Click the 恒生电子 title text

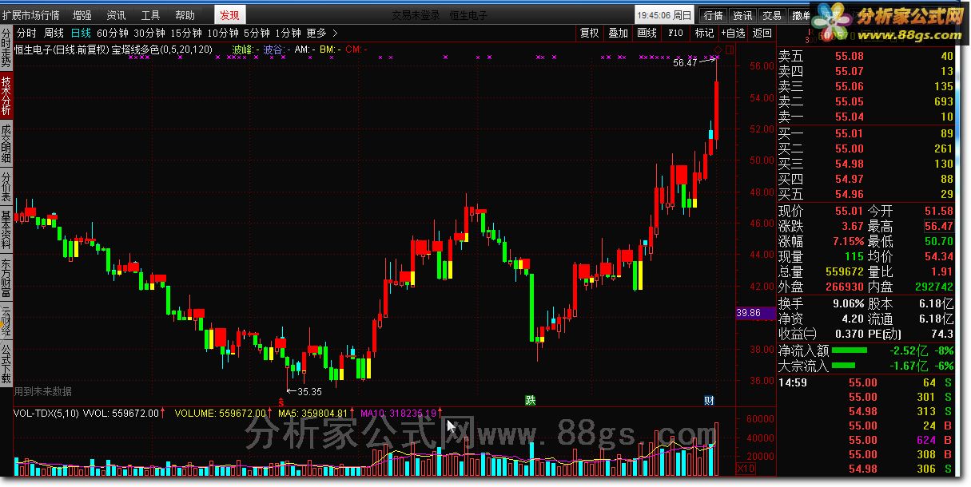[468, 15]
